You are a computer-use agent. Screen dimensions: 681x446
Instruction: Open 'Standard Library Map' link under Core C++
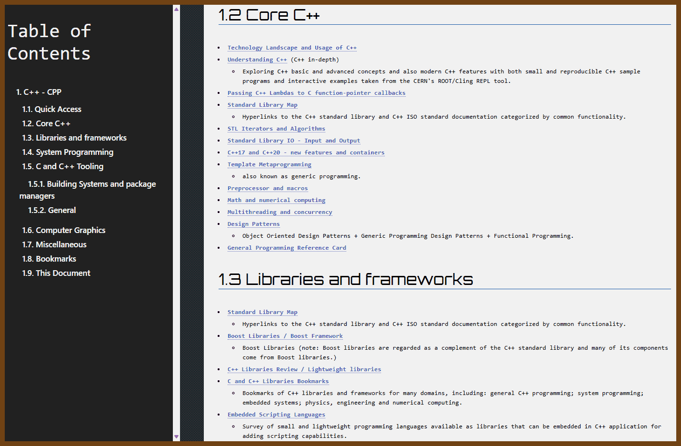pos(262,105)
